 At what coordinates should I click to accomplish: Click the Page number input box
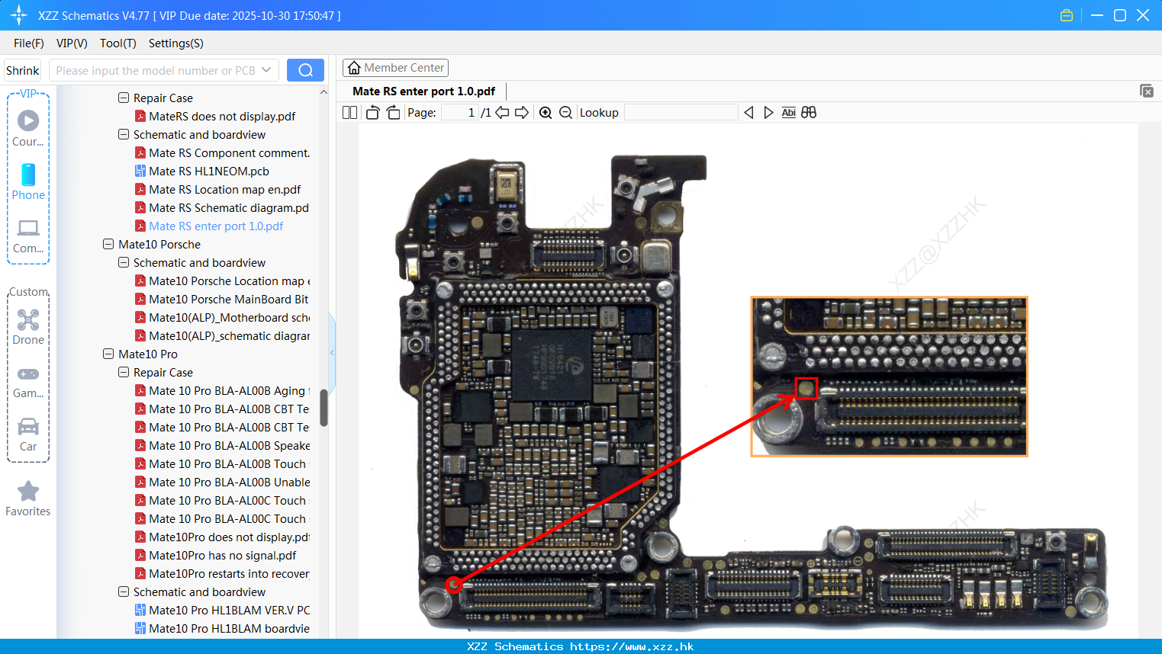tap(460, 113)
